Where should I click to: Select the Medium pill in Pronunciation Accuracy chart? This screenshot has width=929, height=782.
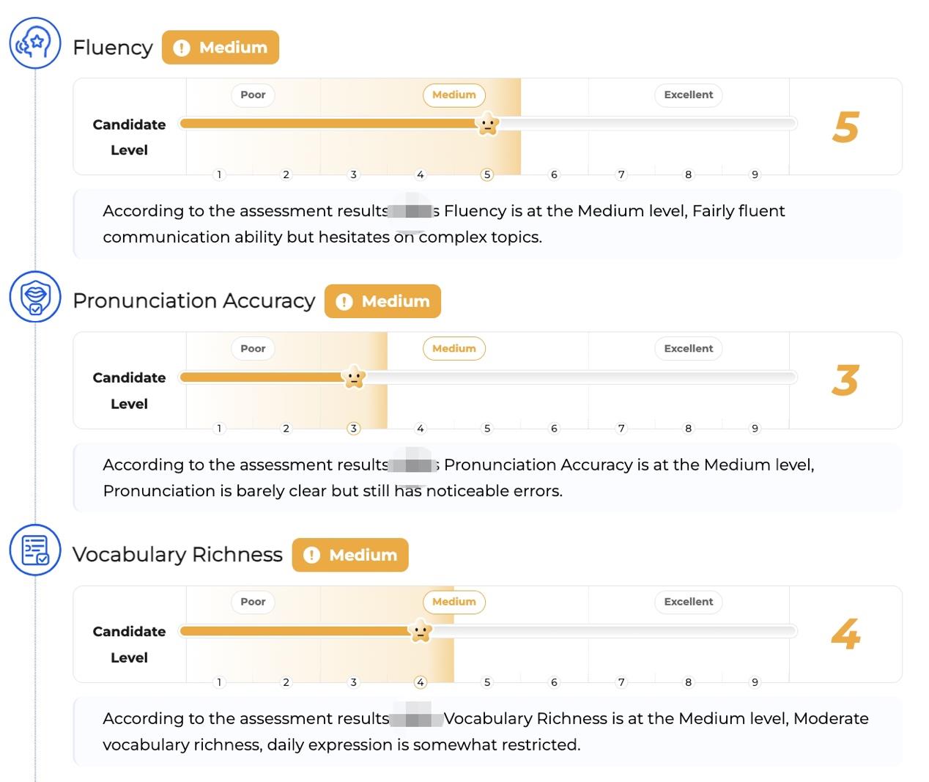point(454,348)
